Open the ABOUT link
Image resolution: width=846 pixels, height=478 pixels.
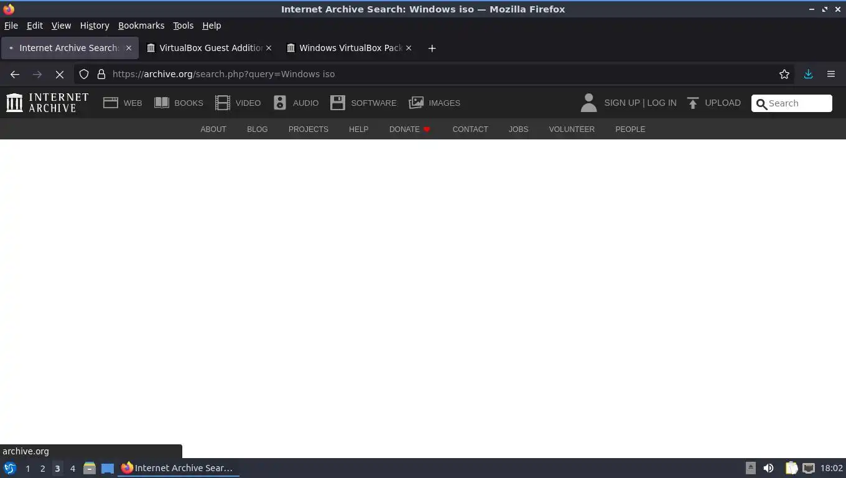(x=213, y=129)
